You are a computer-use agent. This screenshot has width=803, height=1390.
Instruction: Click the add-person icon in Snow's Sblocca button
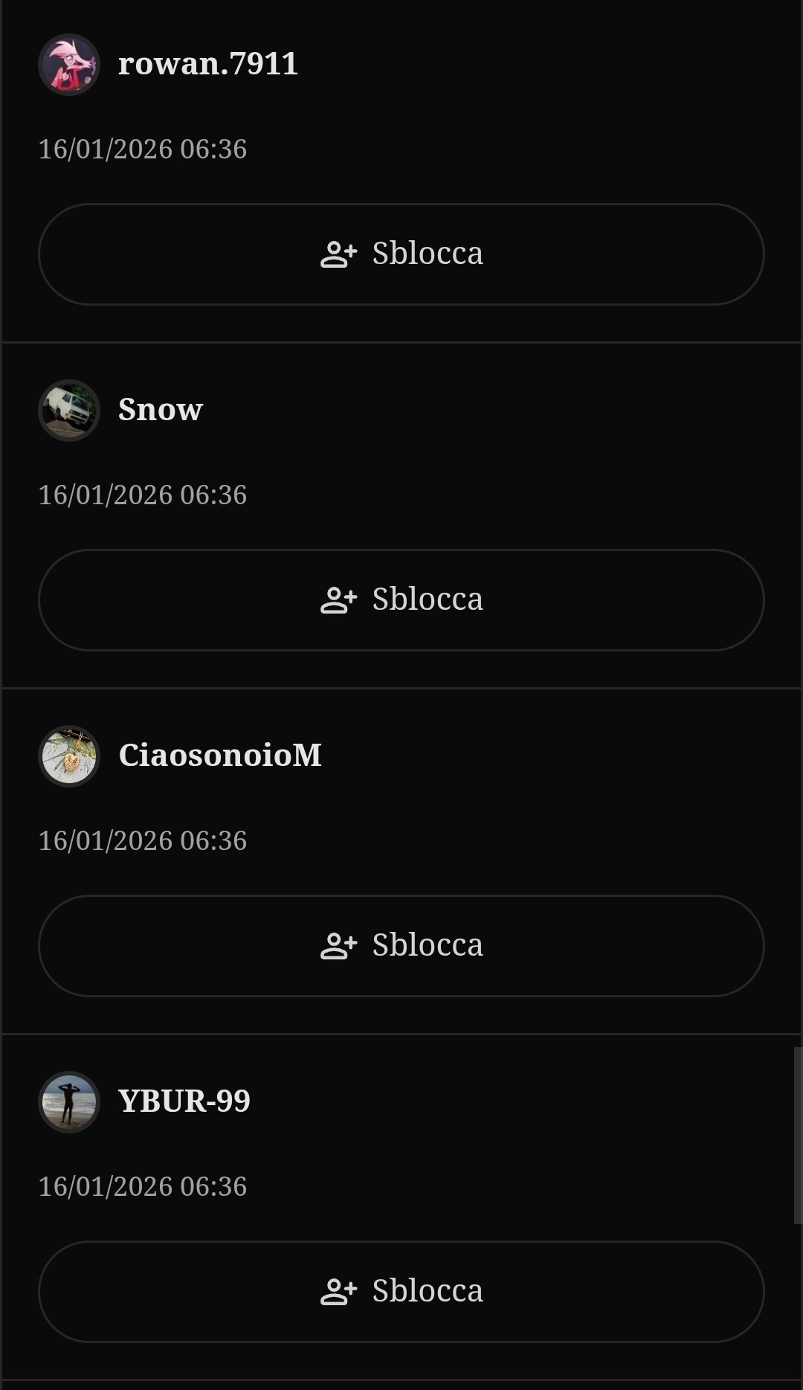pyautogui.click(x=338, y=599)
